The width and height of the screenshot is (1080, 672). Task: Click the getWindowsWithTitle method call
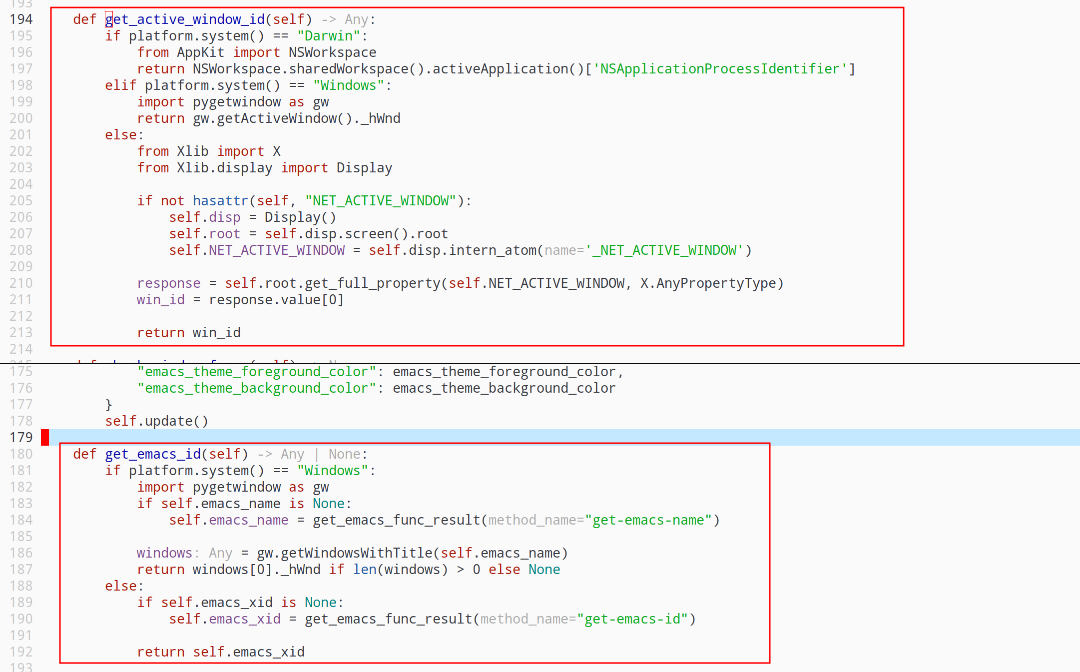pos(357,553)
